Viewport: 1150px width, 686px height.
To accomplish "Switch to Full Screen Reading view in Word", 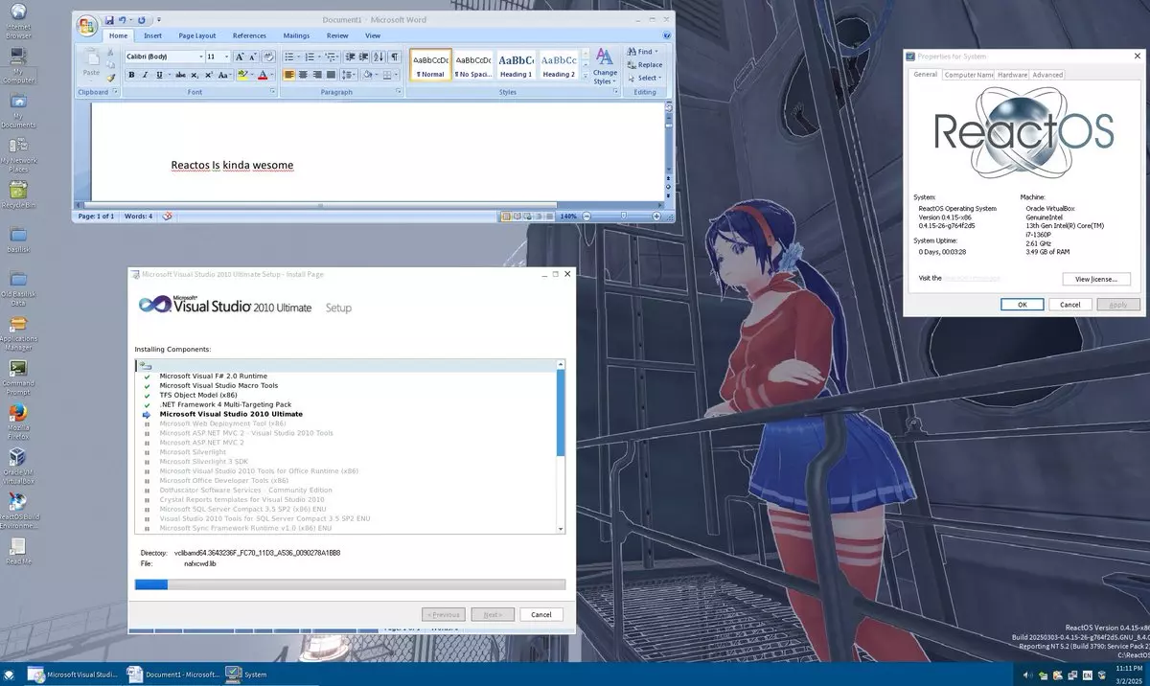I will point(517,217).
